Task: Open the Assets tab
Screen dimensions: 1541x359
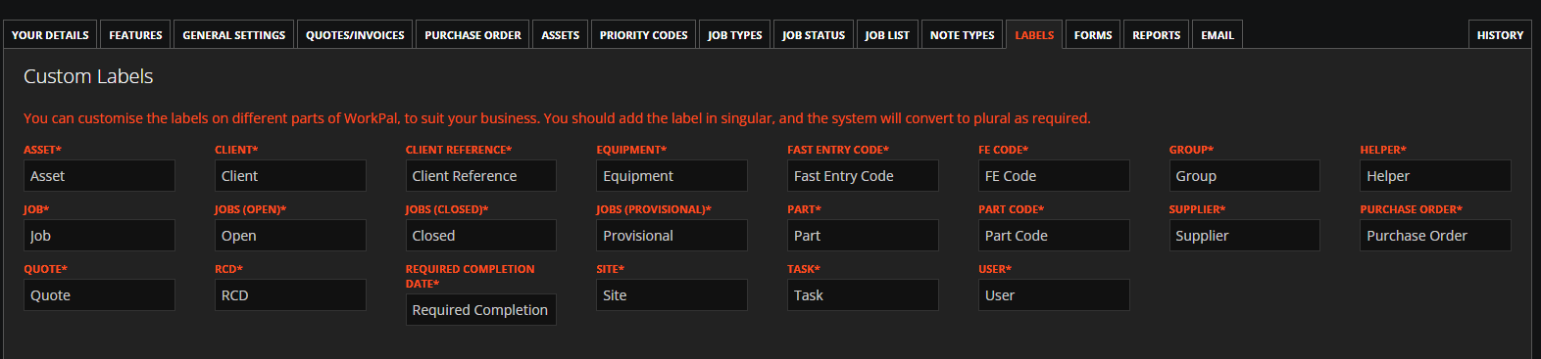Action: pos(561,34)
